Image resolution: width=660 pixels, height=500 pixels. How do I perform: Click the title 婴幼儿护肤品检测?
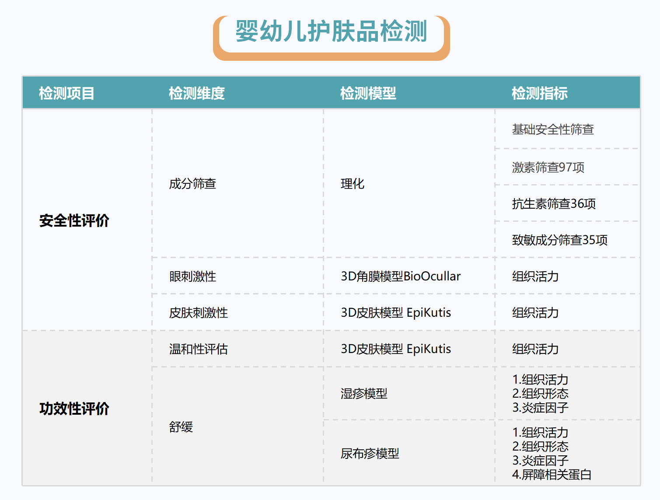coord(331,32)
